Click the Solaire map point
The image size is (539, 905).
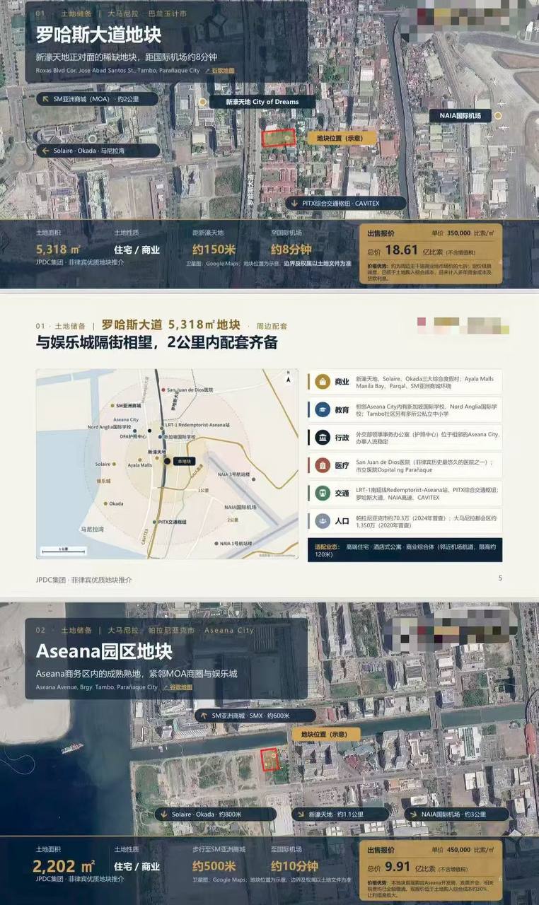pos(114,464)
